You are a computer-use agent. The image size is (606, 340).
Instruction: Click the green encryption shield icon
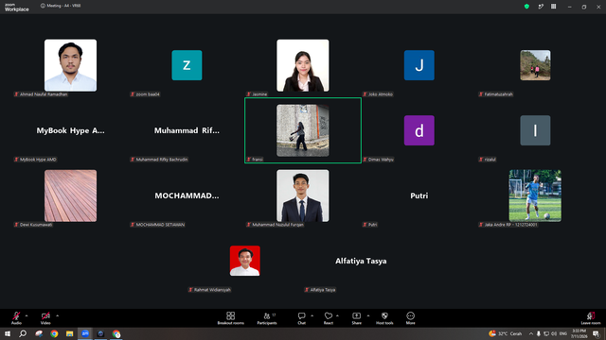pyautogui.click(x=526, y=7)
